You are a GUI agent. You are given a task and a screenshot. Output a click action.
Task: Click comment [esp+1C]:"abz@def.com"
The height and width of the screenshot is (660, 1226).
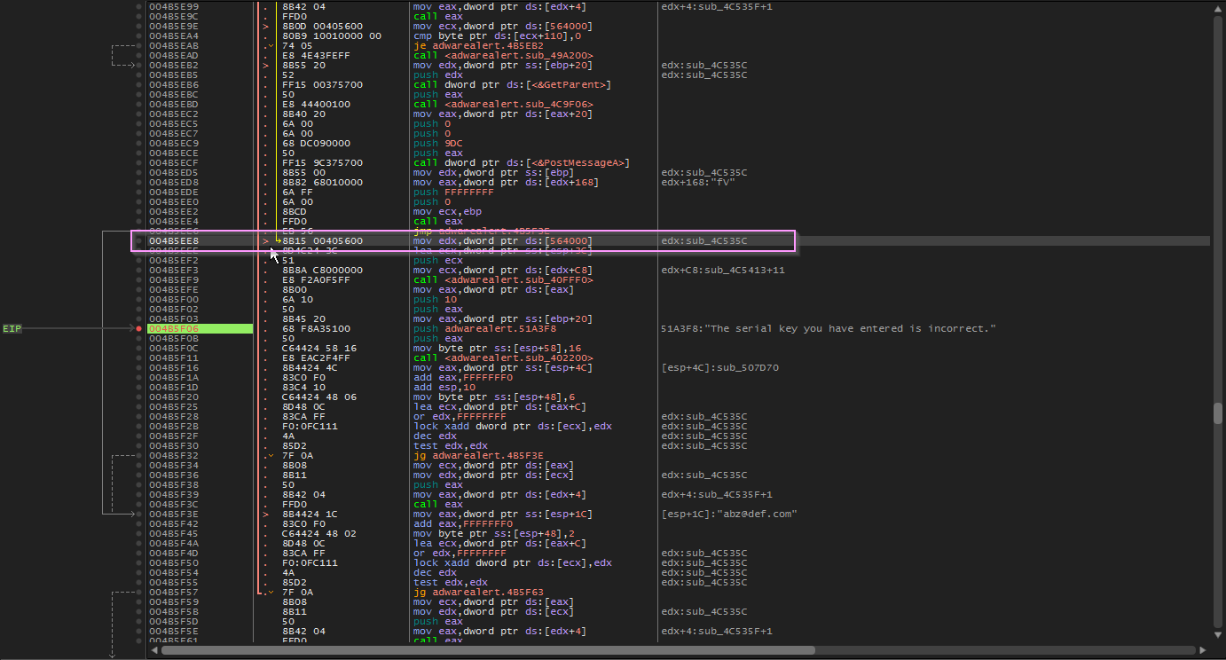[729, 514]
